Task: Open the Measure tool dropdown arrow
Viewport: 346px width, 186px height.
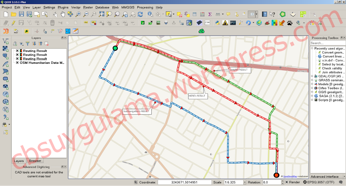Action: (222, 14)
